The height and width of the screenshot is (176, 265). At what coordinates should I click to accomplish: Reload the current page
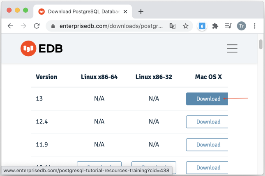pos(37,26)
